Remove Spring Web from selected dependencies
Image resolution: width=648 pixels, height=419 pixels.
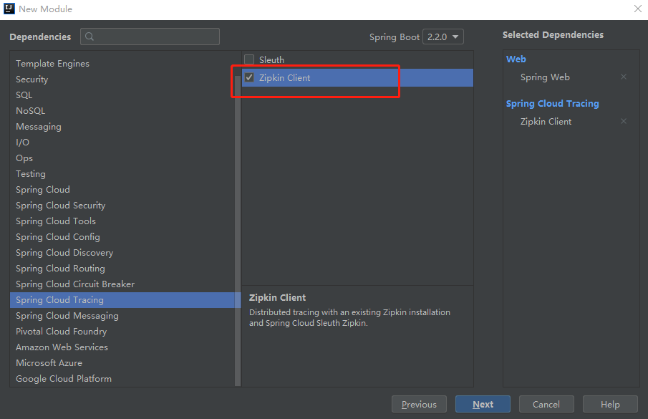pyautogui.click(x=623, y=77)
